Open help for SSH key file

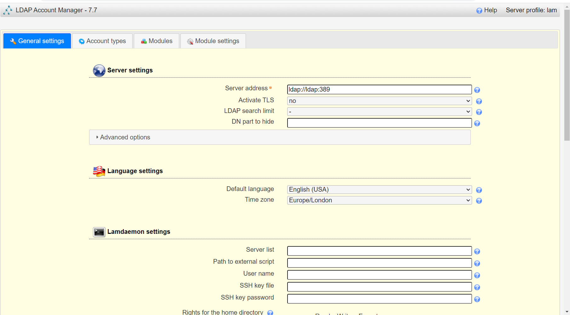click(477, 287)
